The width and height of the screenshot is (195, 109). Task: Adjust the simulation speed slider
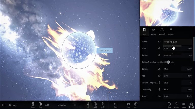[x=75, y=105]
